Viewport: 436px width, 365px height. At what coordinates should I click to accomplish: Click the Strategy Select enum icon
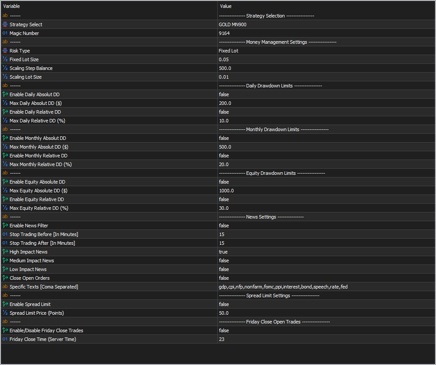[5, 24]
